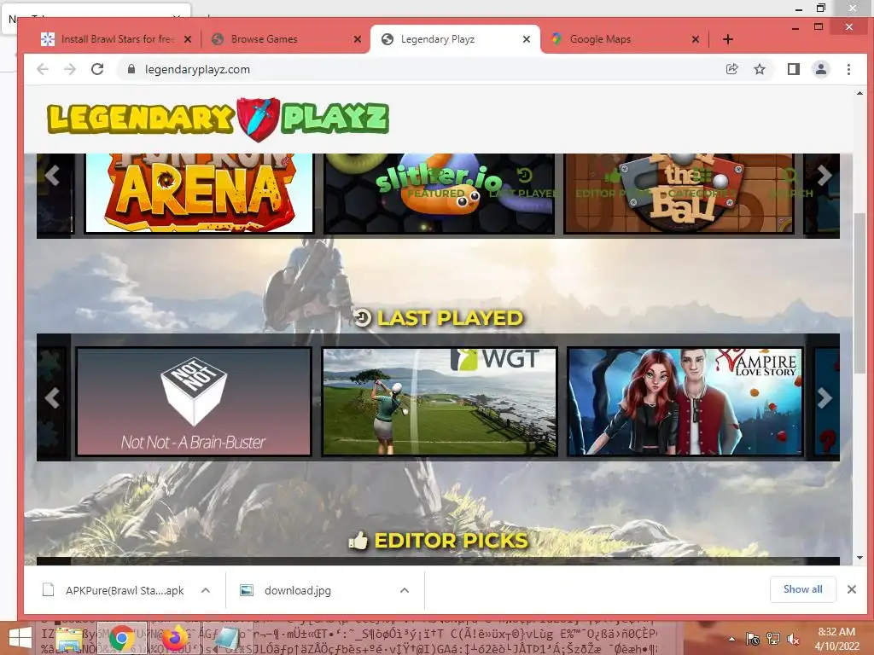Open the taskbar clock and date

[x=836, y=639]
